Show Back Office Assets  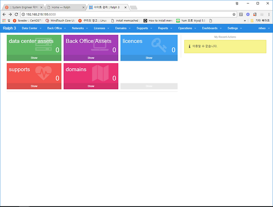pos(91,58)
